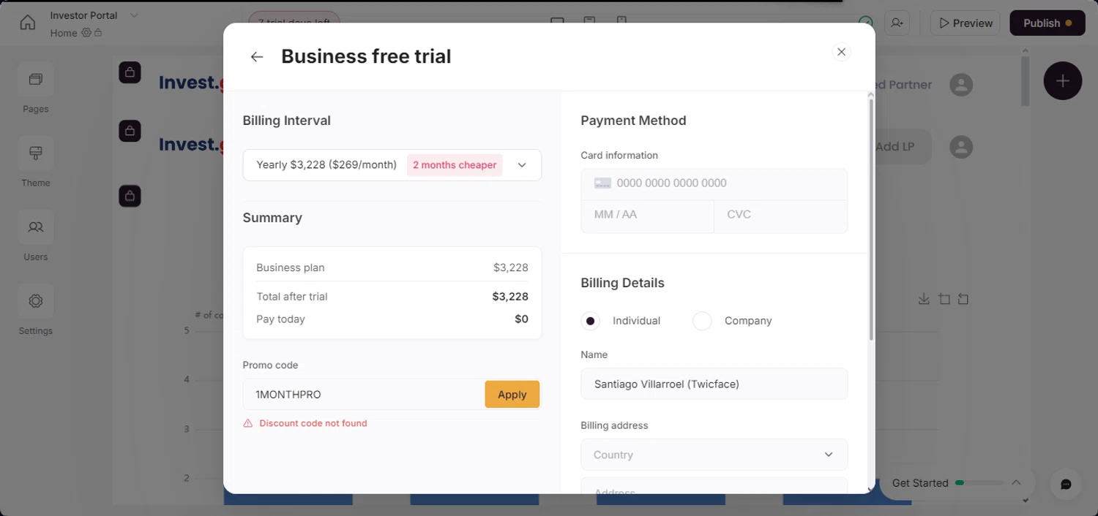Click the gear icon next to Home breadcrumb

(86, 33)
